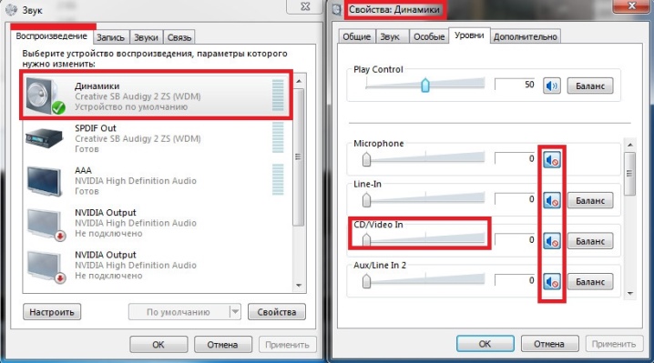Unmute the Aux/Line In 2 level
The image size is (654, 363).
551,282
